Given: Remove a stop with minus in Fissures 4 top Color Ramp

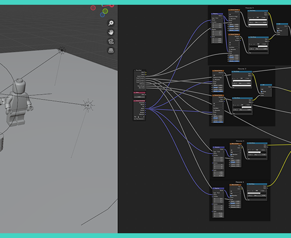Looking at the screenshot, I should [251, 17].
